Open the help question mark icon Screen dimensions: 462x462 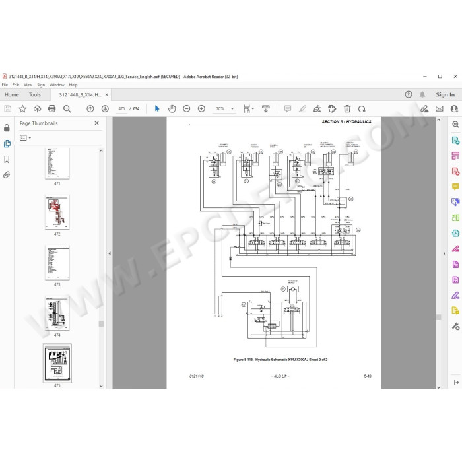click(409, 94)
